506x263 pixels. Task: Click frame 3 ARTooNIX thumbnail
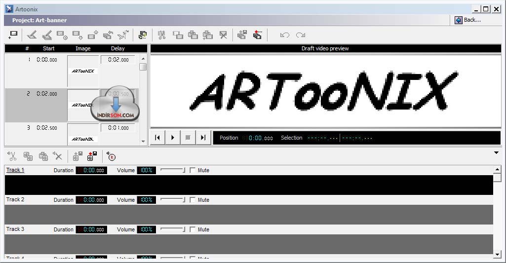(x=83, y=135)
